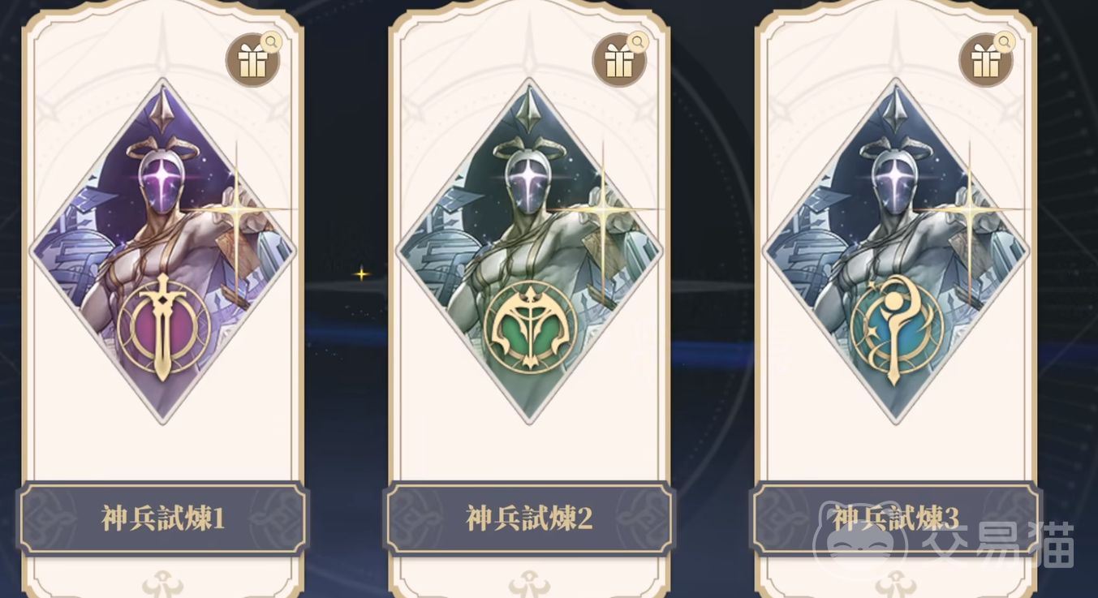Click the purple masked figure portrait
The image size is (1098, 598).
tap(163, 252)
